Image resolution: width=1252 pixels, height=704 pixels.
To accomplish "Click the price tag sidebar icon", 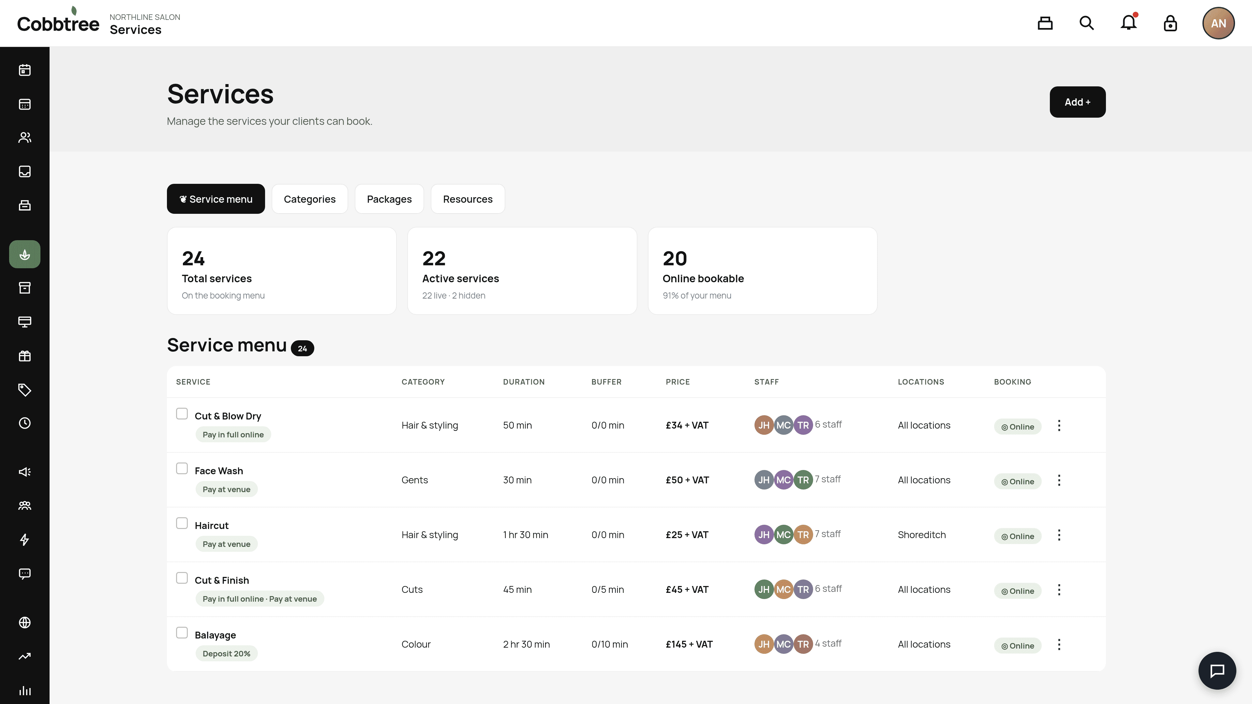I will 24,390.
